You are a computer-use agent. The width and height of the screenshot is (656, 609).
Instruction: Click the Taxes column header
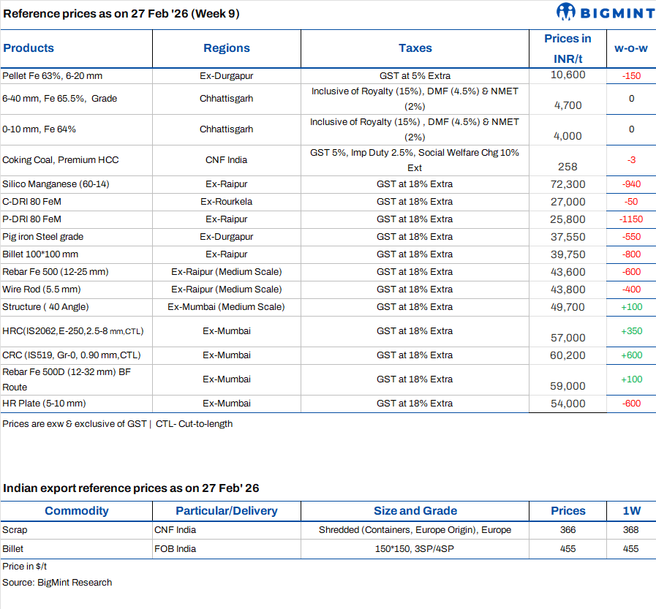(x=415, y=48)
